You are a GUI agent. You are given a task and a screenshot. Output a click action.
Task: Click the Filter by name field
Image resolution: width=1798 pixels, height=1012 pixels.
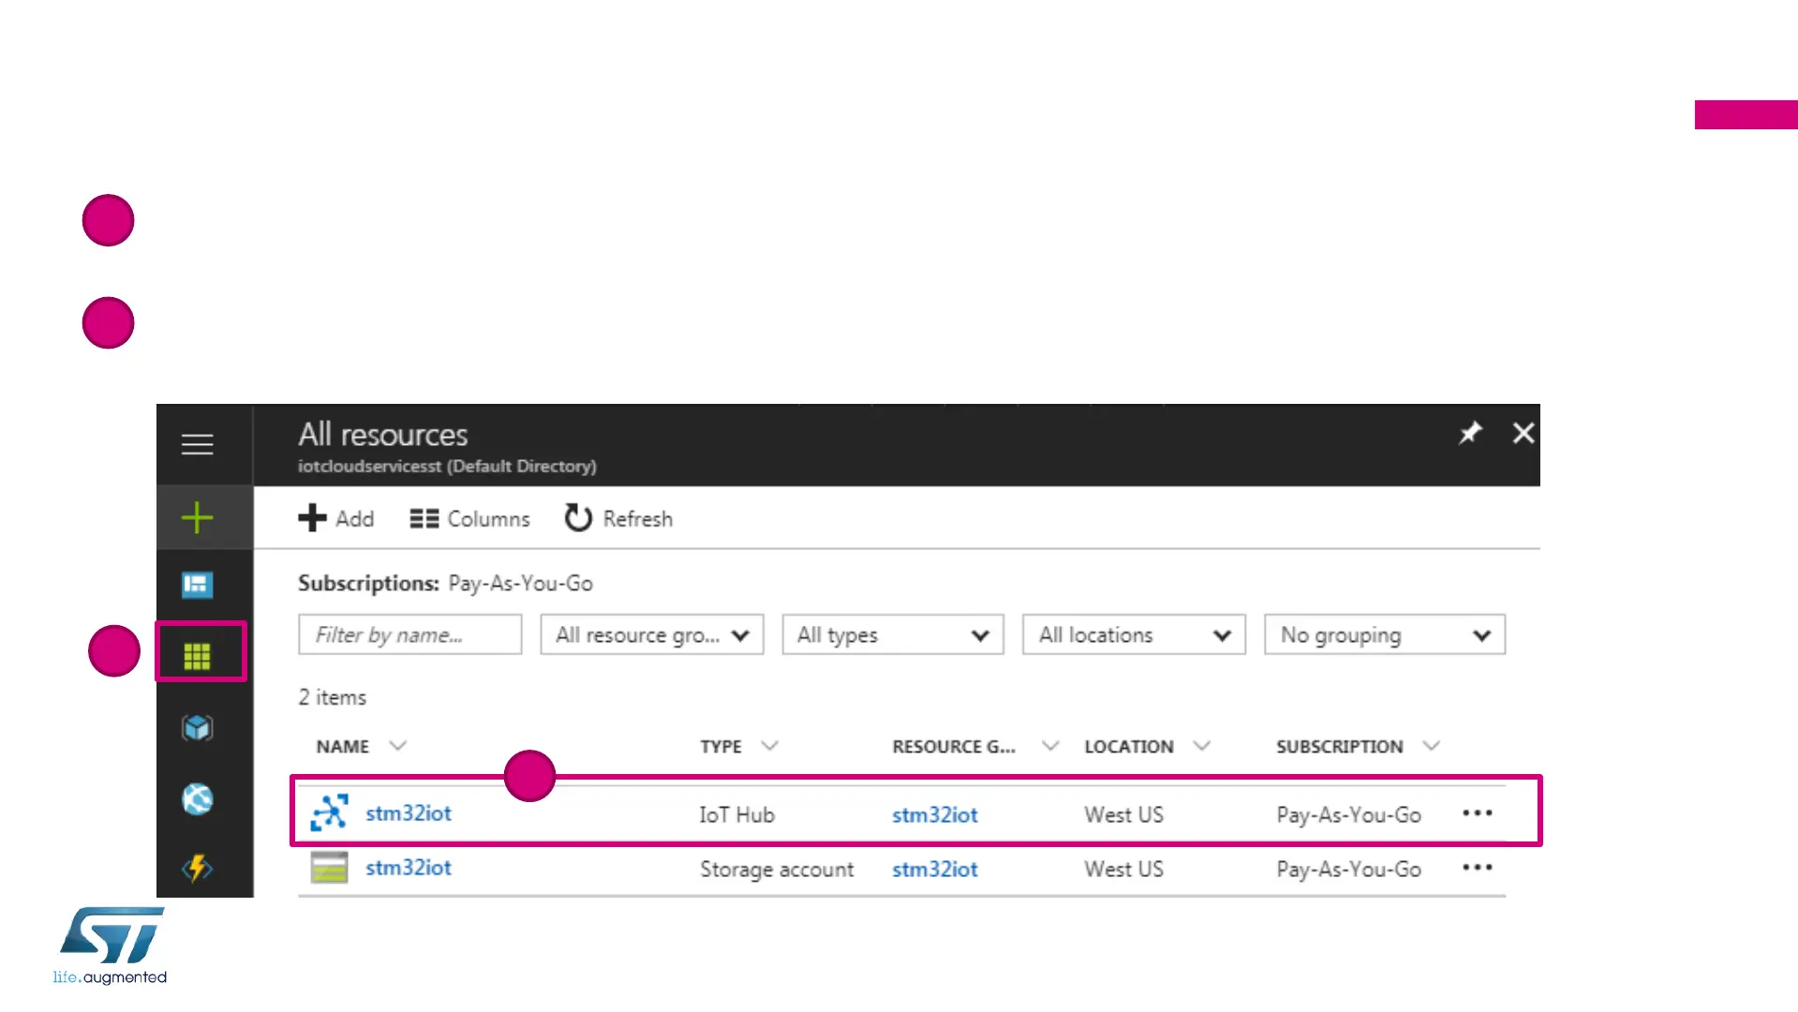(409, 635)
